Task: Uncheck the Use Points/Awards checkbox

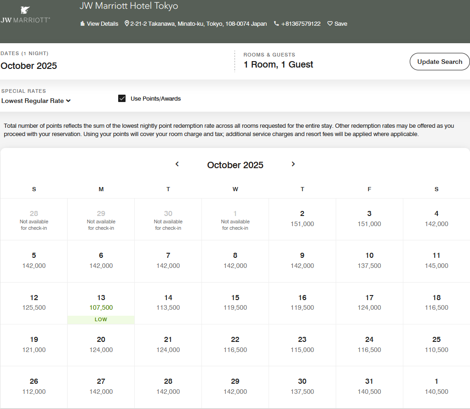Action: [x=122, y=98]
